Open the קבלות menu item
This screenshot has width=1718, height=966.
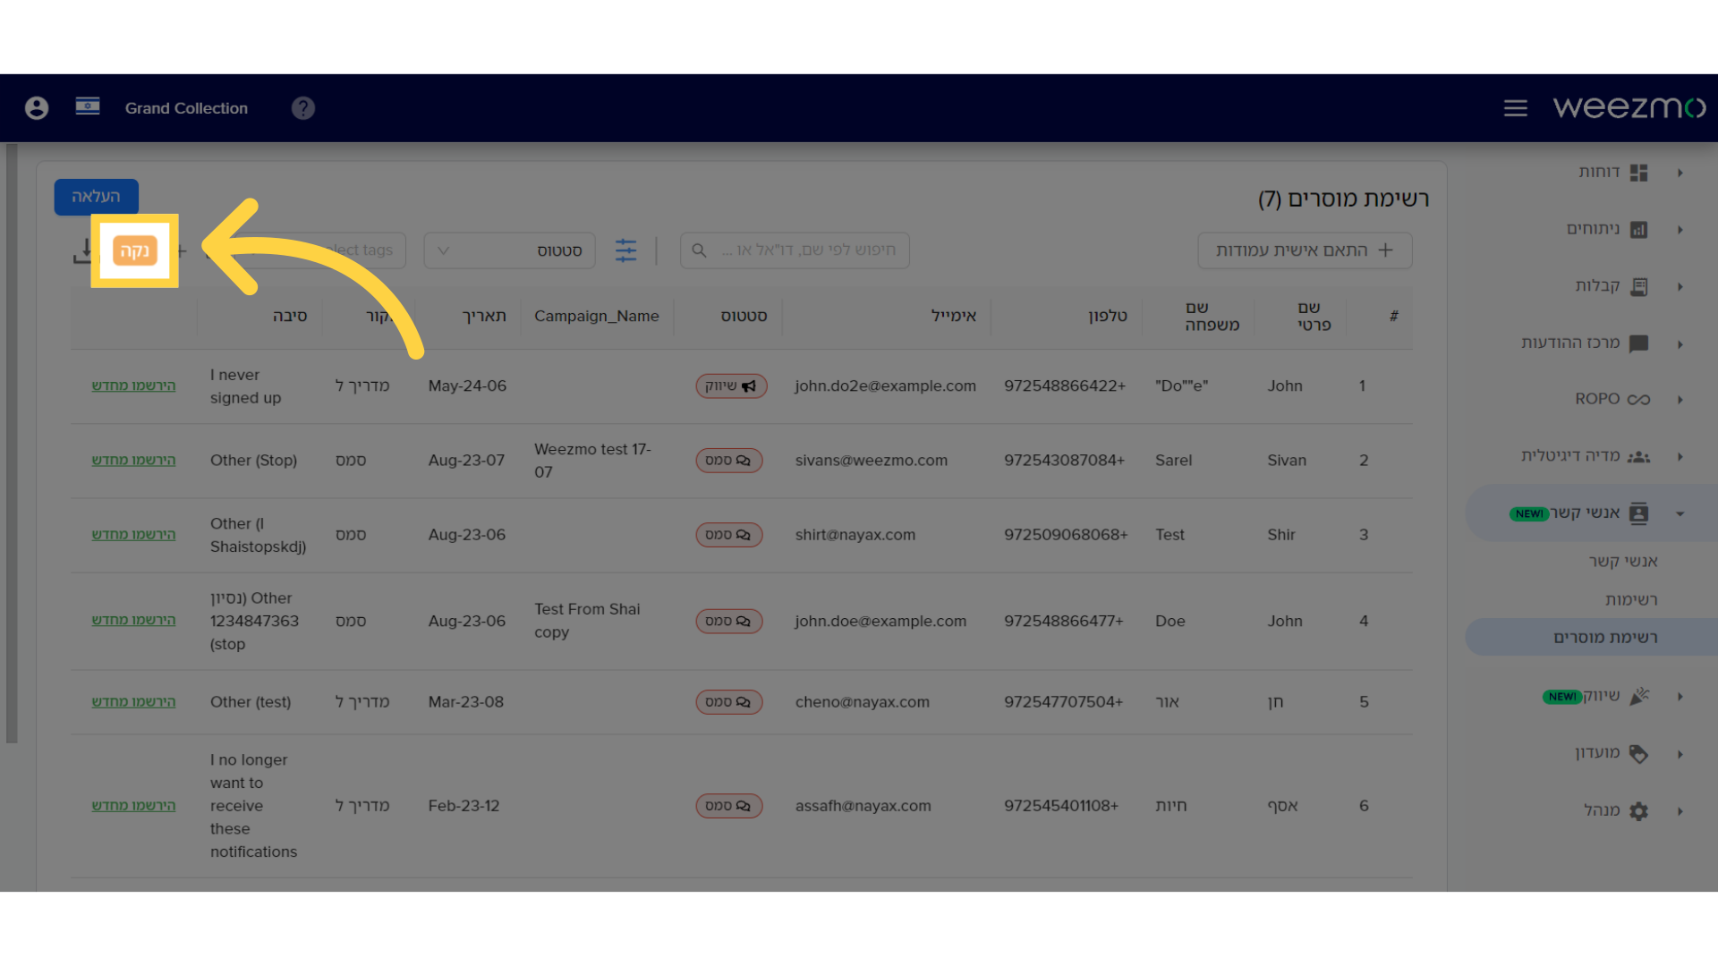coord(1597,286)
